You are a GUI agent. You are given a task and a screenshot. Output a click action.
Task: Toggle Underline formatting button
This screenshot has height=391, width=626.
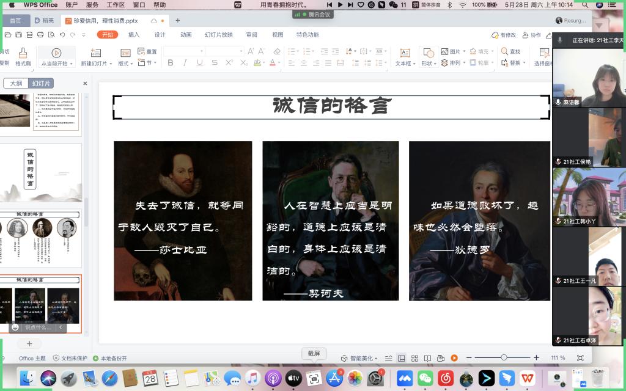point(200,63)
